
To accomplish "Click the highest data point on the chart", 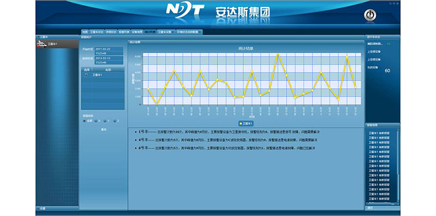I will [278, 54].
